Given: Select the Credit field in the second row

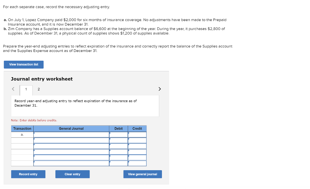Looking at the screenshot, I should coord(137,140).
